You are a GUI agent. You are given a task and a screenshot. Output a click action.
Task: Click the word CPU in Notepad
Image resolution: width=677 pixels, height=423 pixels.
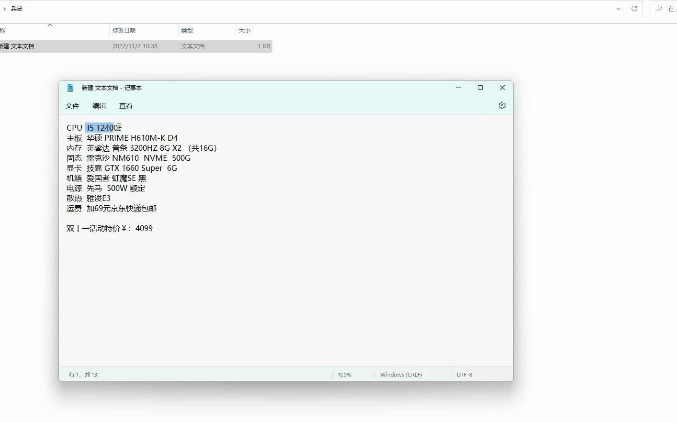[x=74, y=128]
